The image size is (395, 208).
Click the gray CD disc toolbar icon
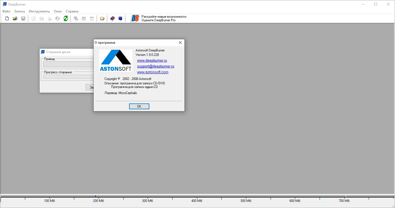[x=58, y=19]
